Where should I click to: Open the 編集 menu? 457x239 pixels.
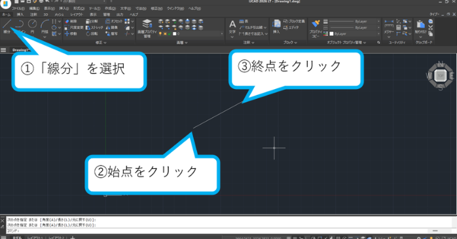coord(35,9)
